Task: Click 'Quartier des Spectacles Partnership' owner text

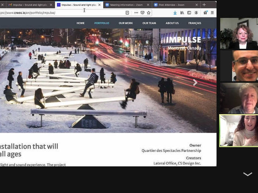Action: tap(171, 150)
